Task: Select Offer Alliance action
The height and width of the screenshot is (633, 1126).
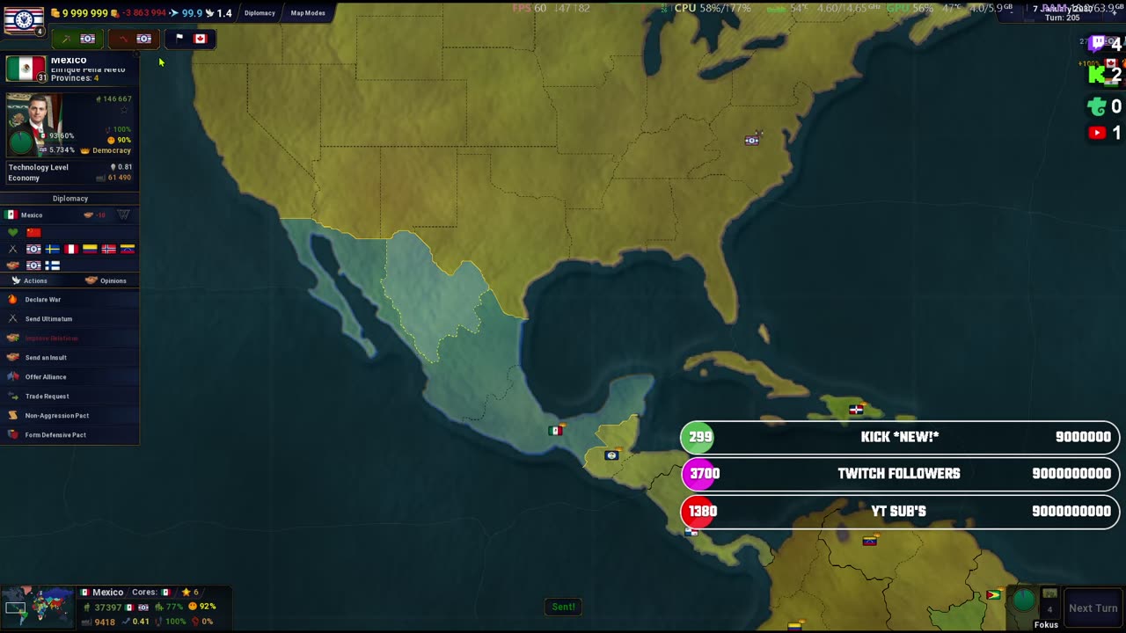Action: [x=70, y=377]
